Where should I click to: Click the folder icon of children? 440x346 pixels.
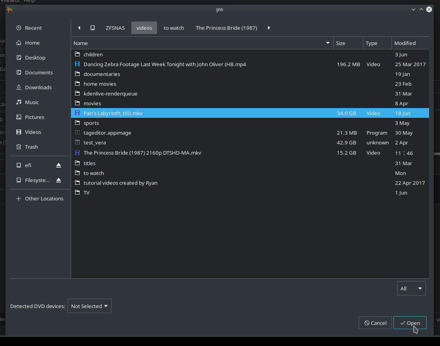pos(77,54)
